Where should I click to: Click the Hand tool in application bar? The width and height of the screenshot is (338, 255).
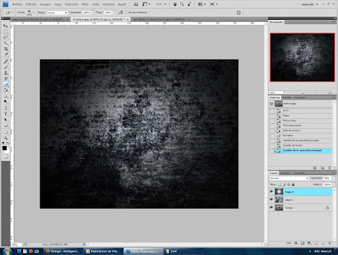tap(175, 4)
